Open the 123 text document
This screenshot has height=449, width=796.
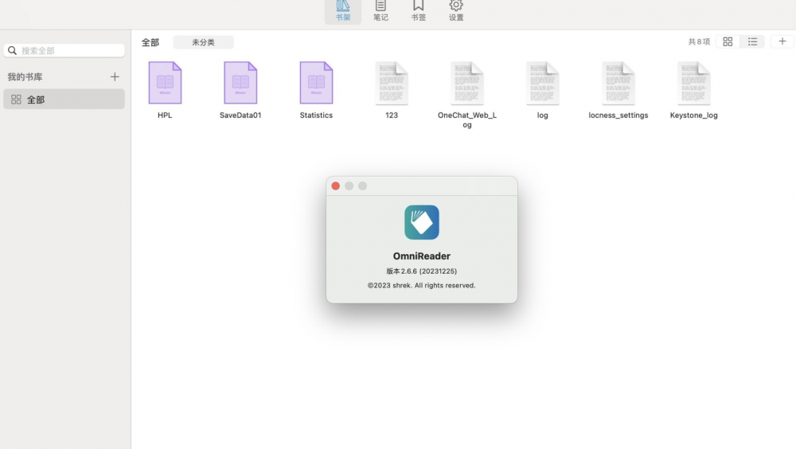pos(392,83)
